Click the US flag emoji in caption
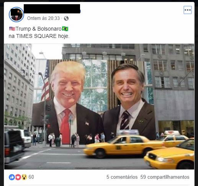Image resolution: width=198 pixels, height=186 pixels. click(x=12, y=29)
